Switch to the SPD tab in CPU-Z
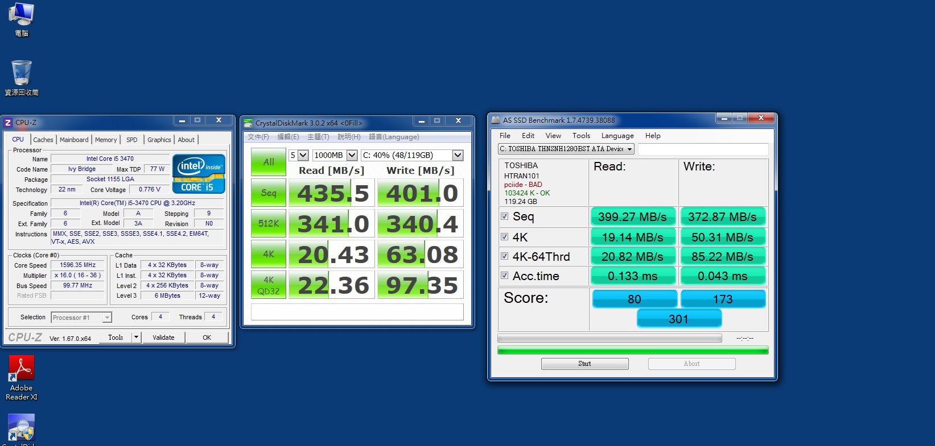Viewport: 935px width, 446px height. click(132, 140)
